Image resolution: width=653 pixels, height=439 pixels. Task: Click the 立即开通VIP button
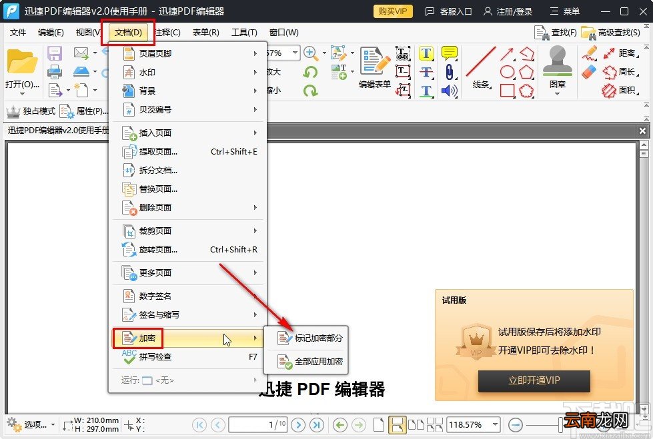coord(534,380)
